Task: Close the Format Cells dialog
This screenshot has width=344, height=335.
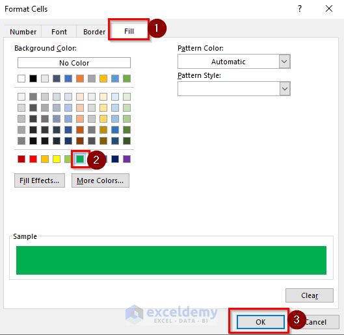Action: coord(329,8)
